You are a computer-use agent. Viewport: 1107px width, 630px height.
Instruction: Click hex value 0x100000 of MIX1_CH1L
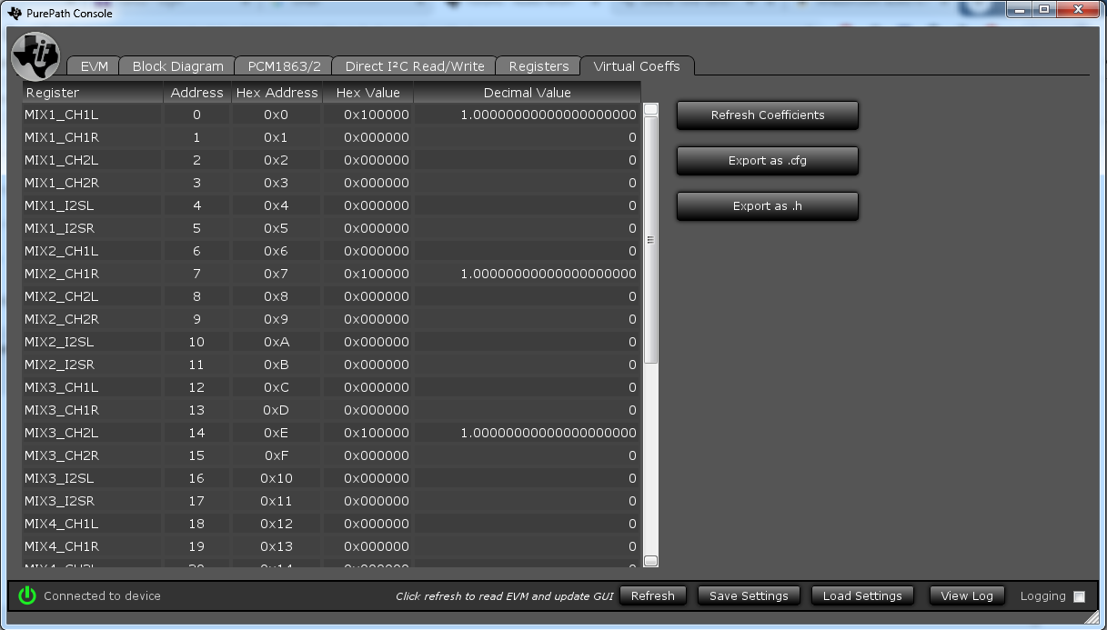377,115
